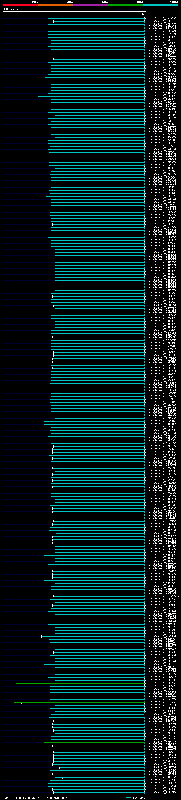Select label UniRef100_A9PHE9

pos(162,362)
